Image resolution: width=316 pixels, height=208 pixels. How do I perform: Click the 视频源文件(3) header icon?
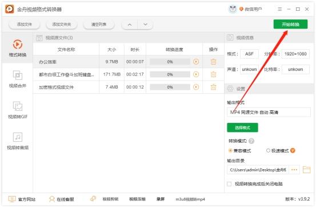coord(39,38)
